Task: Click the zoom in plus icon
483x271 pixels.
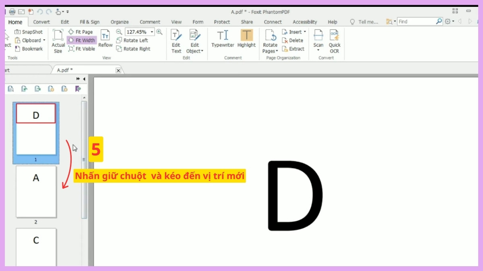Action: tap(159, 32)
